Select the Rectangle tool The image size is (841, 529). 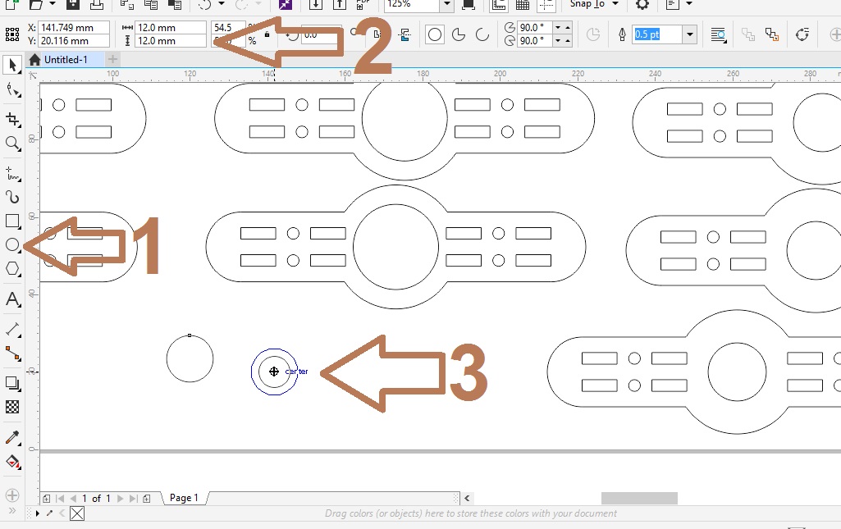[x=12, y=221]
